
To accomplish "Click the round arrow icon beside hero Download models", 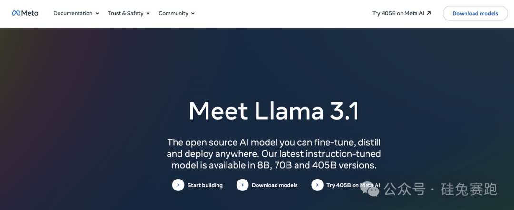I will tap(242, 185).
